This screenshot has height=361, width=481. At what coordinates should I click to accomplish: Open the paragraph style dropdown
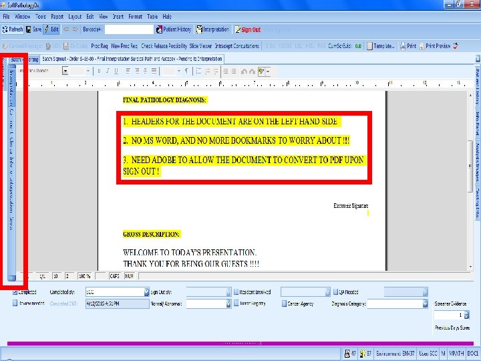(x=179, y=72)
